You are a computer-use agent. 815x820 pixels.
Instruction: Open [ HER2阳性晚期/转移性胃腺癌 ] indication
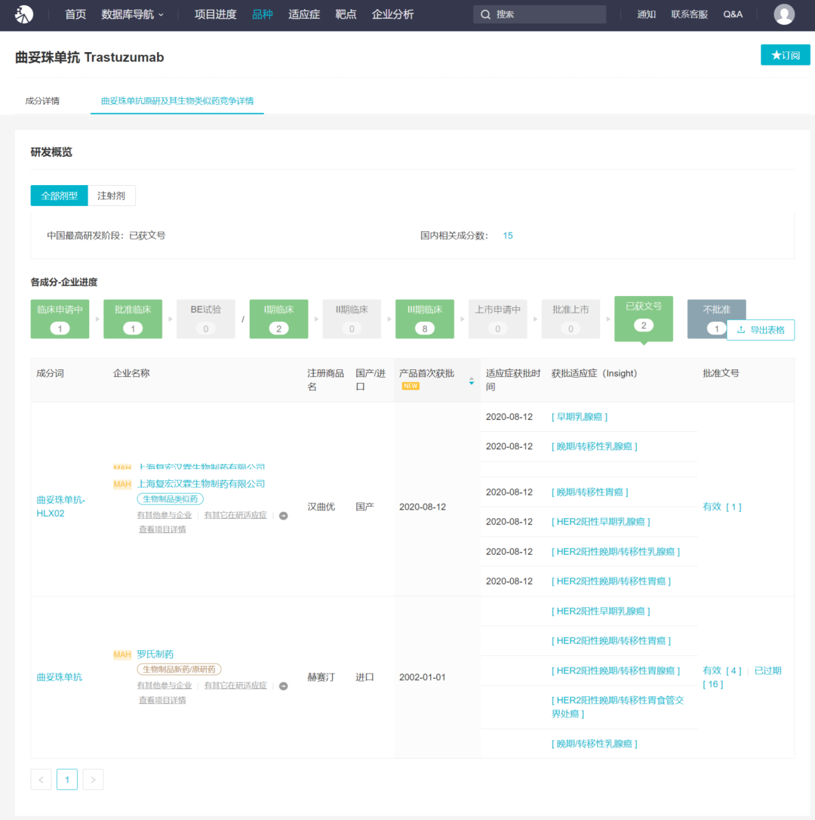click(x=615, y=671)
